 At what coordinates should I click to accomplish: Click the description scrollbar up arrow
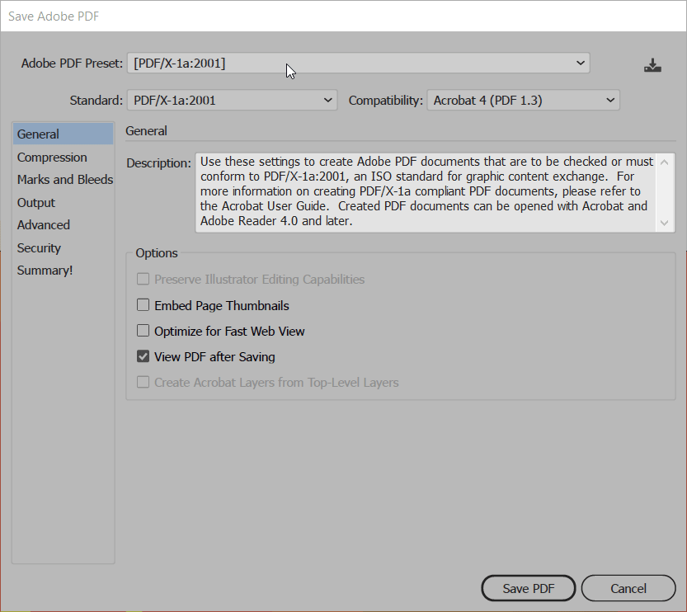pyautogui.click(x=664, y=162)
